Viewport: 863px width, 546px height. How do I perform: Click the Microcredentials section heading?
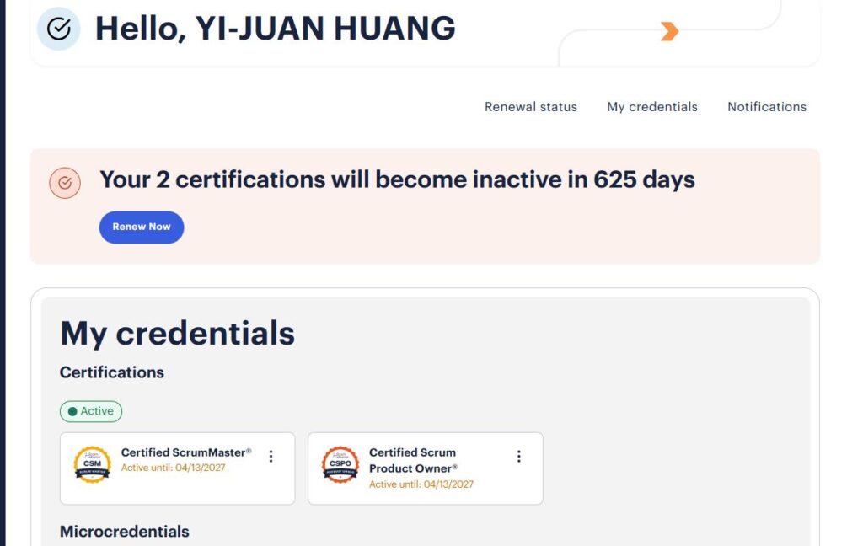tap(125, 532)
